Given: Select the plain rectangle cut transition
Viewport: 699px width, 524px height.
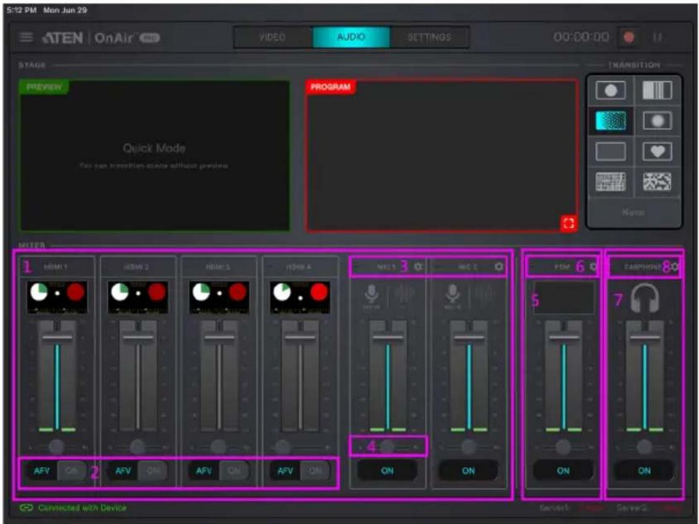Looking at the screenshot, I should 610,151.
